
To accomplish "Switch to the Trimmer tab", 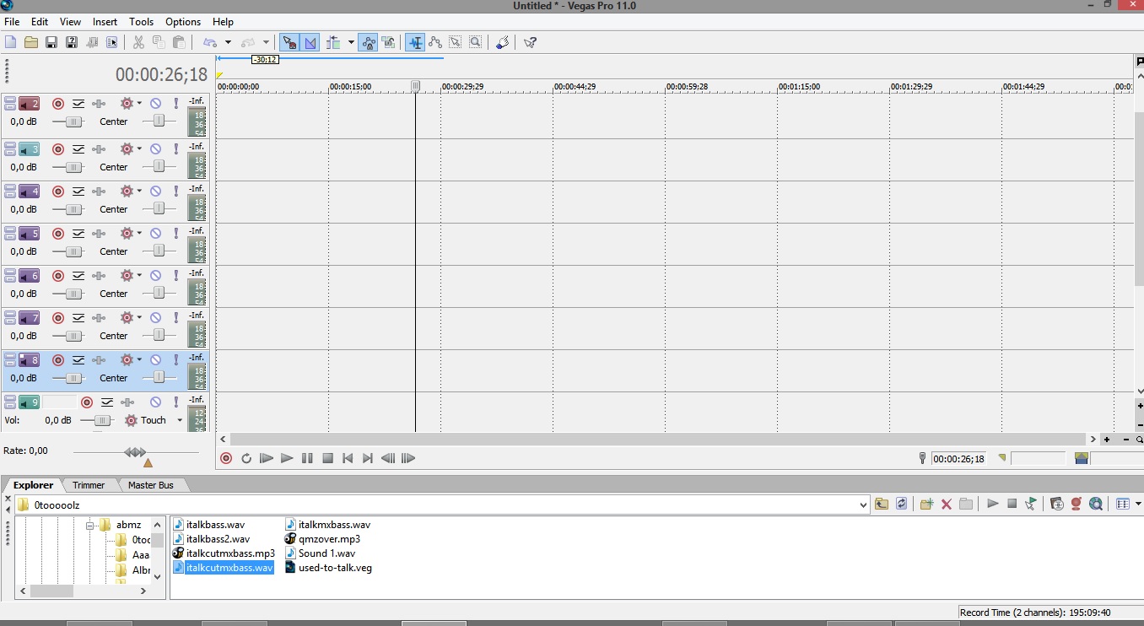I will point(89,485).
